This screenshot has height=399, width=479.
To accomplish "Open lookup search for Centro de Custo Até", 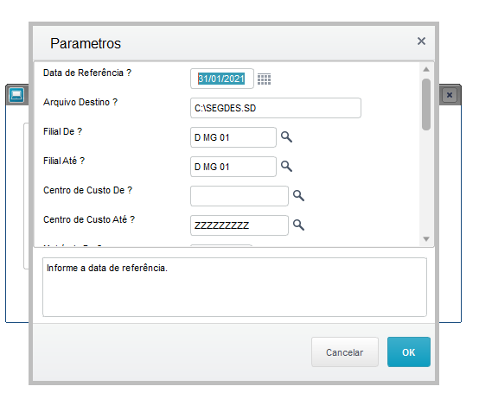I will (x=298, y=225).
